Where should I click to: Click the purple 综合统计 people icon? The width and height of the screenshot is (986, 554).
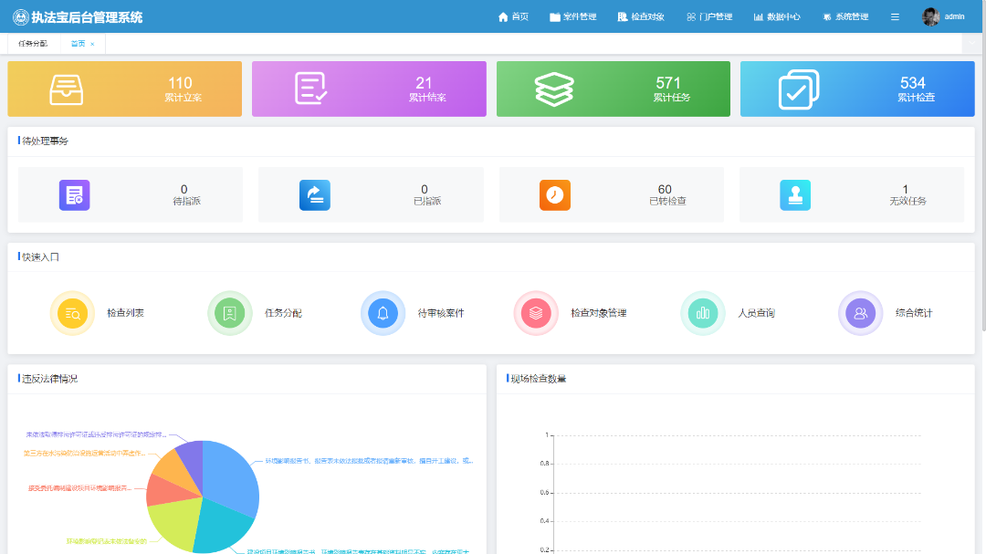coord(860,313)
